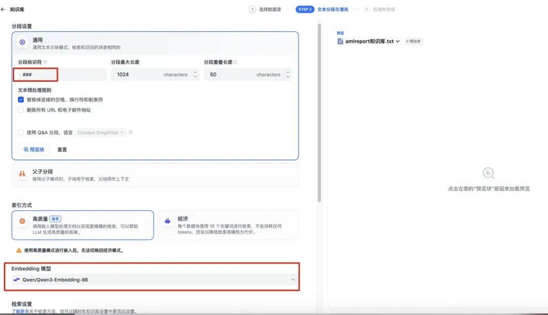Select the 父子分段 mode card
This screenshot has width=548, height=315.
pos(155,175)
